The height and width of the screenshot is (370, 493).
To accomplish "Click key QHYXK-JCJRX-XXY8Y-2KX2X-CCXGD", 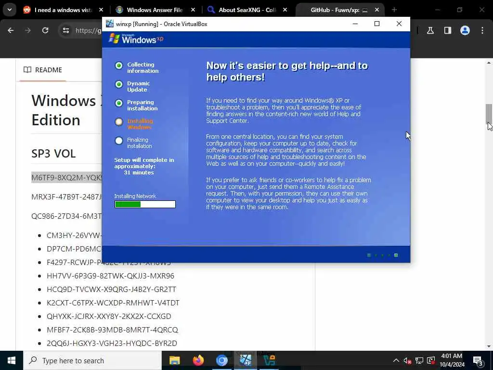I will pyautogui.click(x=109, y=317).
